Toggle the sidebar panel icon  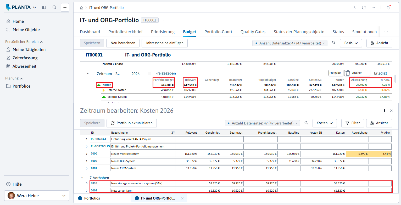pos(44,7)
